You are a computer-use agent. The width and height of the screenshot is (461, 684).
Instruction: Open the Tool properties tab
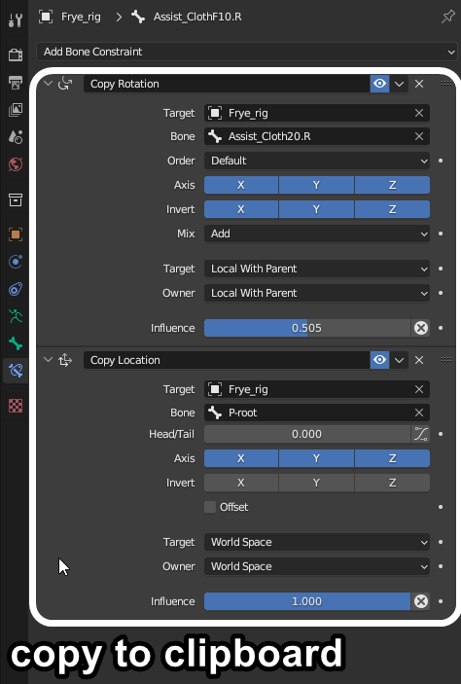pyautogui.click(x=16, y=19)
